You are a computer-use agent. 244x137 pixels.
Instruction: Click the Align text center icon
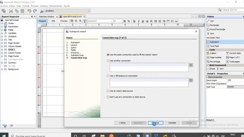click(x=160, y=21)
